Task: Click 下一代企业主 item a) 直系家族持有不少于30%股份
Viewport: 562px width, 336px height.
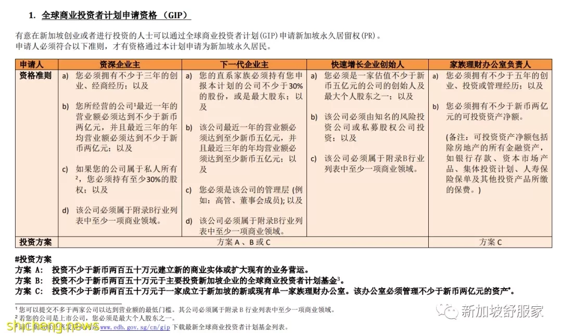Action: click(x=244, y=91)
